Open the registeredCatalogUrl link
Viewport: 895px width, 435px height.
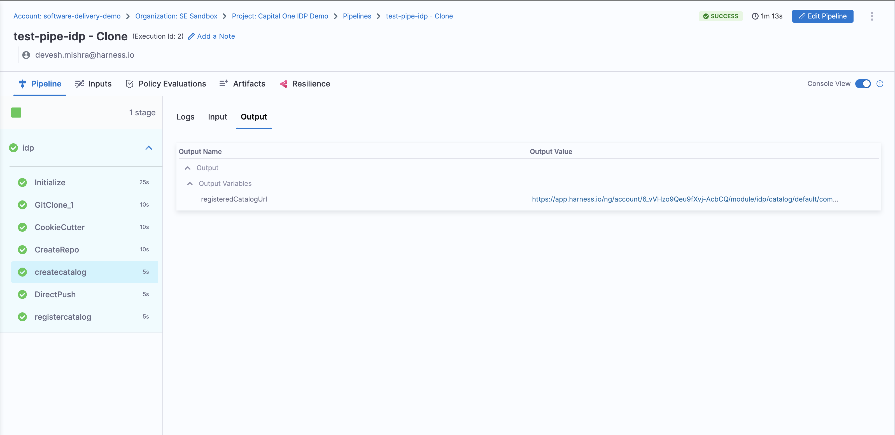click(685, 199)
